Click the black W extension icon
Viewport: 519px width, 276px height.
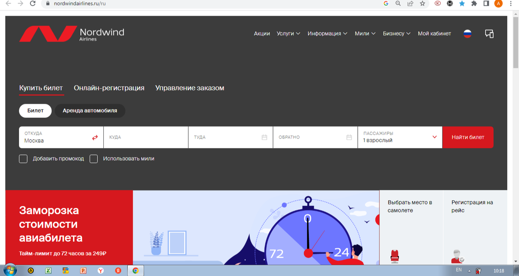pos(450,3)
